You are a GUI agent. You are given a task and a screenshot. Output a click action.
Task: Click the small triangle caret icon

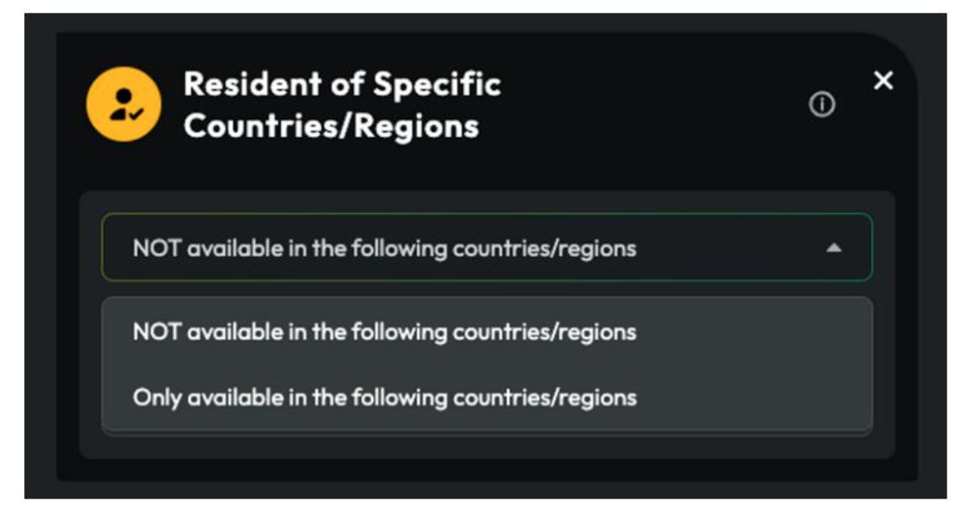(834, 248)
